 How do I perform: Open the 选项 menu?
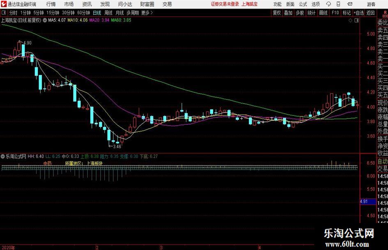315,4
